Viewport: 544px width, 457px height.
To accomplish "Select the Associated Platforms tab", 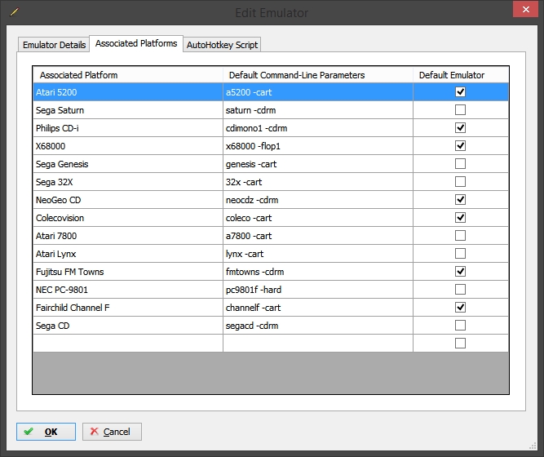I will pos(136,43).
